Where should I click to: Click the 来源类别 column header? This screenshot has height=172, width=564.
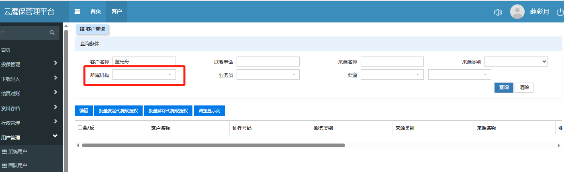coord(433,128)
